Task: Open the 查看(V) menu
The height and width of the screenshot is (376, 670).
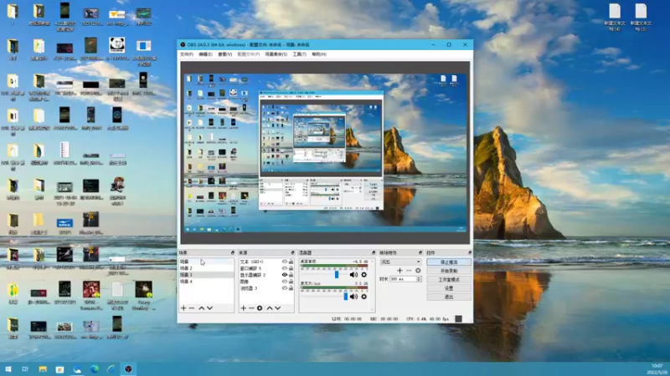Action: pyautogui.click(x=224, y=54)
